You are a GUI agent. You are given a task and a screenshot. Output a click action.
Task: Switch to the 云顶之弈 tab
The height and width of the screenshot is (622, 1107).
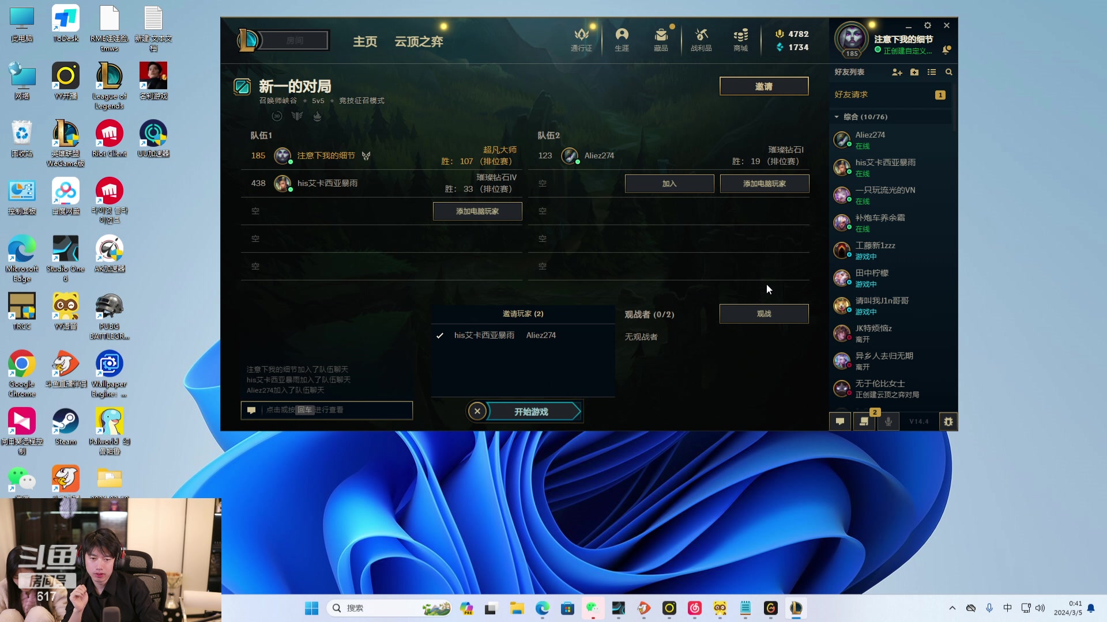(419, 41)
